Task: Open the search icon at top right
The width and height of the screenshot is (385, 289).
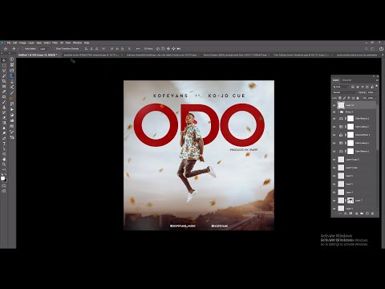Action: [367, 49]
